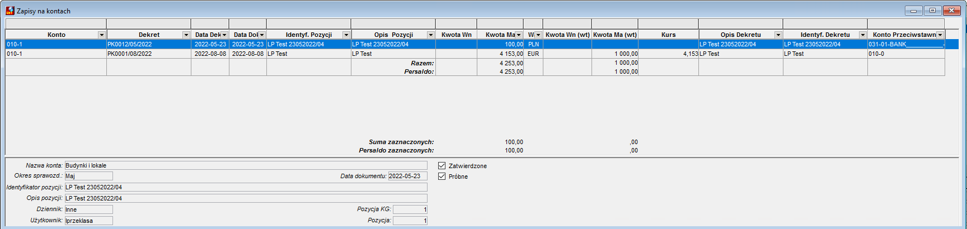Click the Okres sprawozd. field showing Maj
The height and width of the screenshot is (229, 967).
pos(88,176)
